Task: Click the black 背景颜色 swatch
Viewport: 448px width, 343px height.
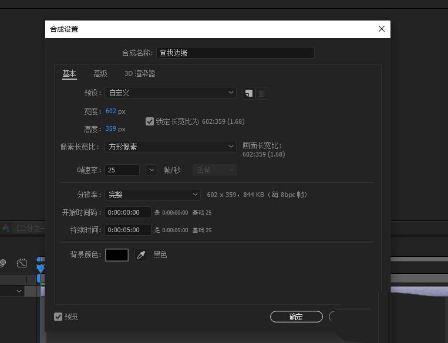Action: pos(117,255)
